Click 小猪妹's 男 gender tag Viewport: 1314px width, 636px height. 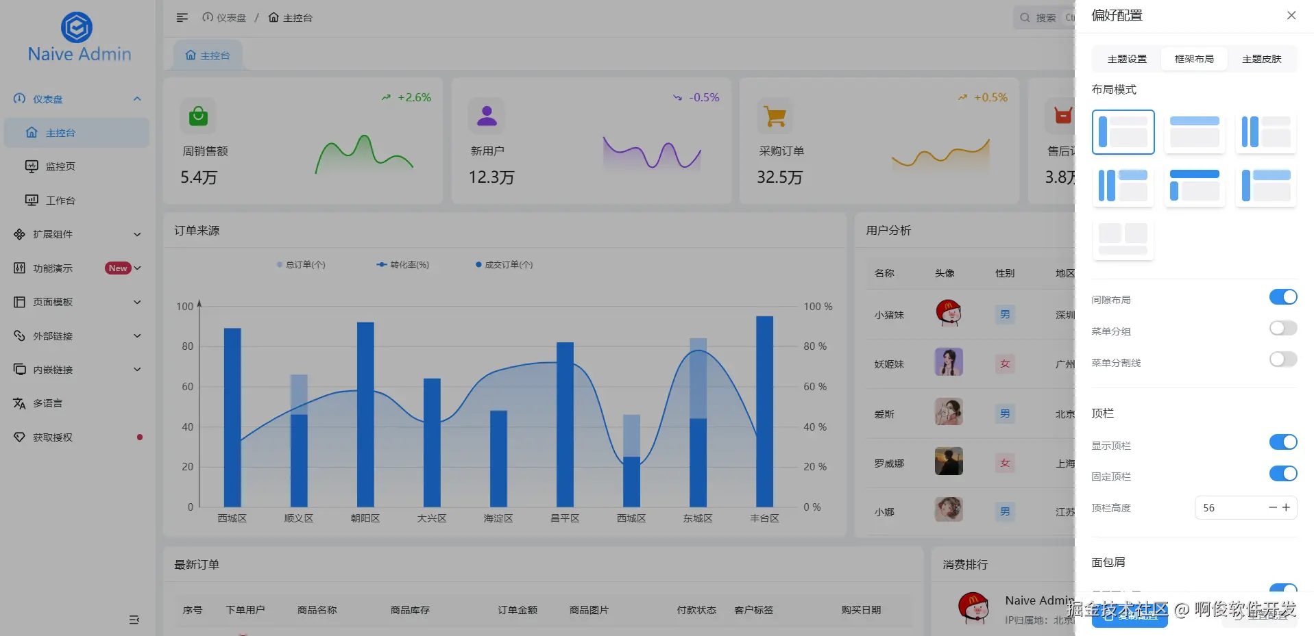(1005, 314)
